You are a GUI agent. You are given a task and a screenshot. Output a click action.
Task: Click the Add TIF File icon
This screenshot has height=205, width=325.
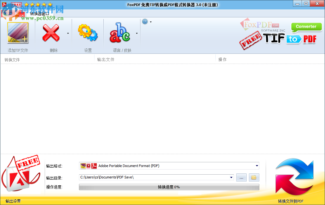coord(17,33)
